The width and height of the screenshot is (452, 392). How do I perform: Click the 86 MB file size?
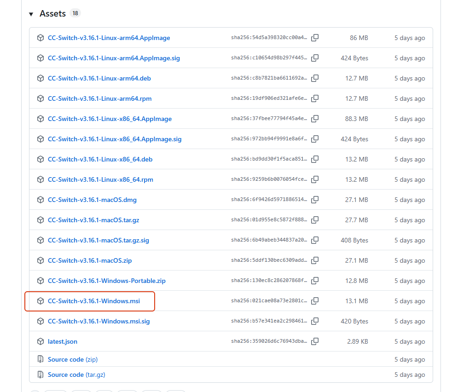(x=359, y=38)
